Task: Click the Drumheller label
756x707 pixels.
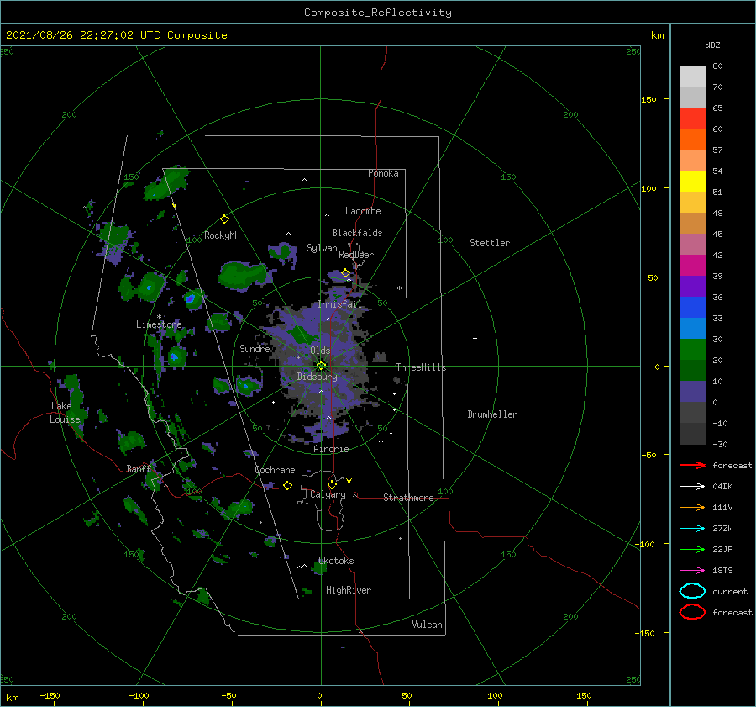Action: pyautogui.click(x=492, y=414)
